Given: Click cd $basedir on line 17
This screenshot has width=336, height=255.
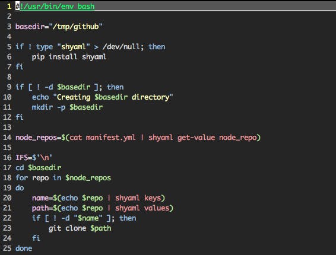Looking at the screenshot, I should click(x=39, y=168).
